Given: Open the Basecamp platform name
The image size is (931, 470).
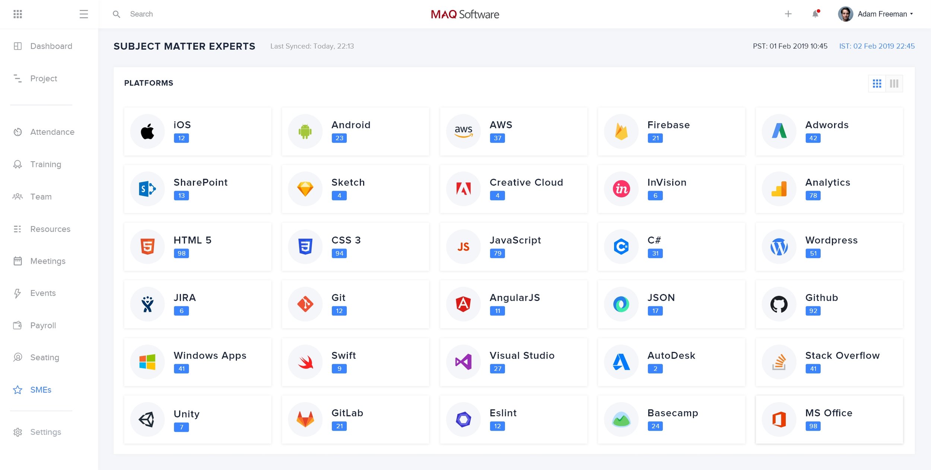Looking at the screenshot, I should coord(673,413).
